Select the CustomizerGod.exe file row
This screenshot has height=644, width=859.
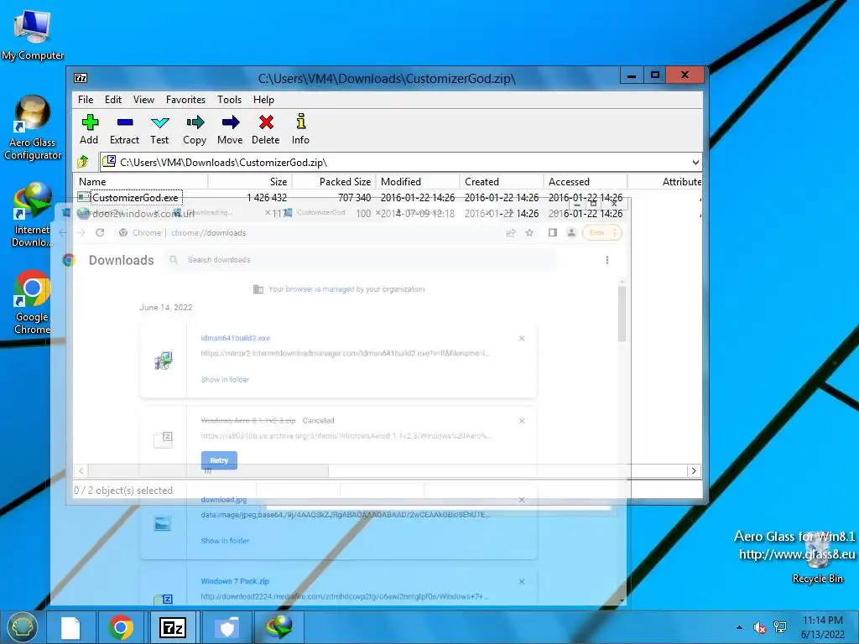click(388, 198)
